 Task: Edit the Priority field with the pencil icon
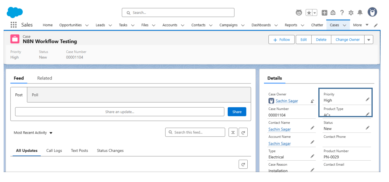pyautogui.click(x=368, y=99)
